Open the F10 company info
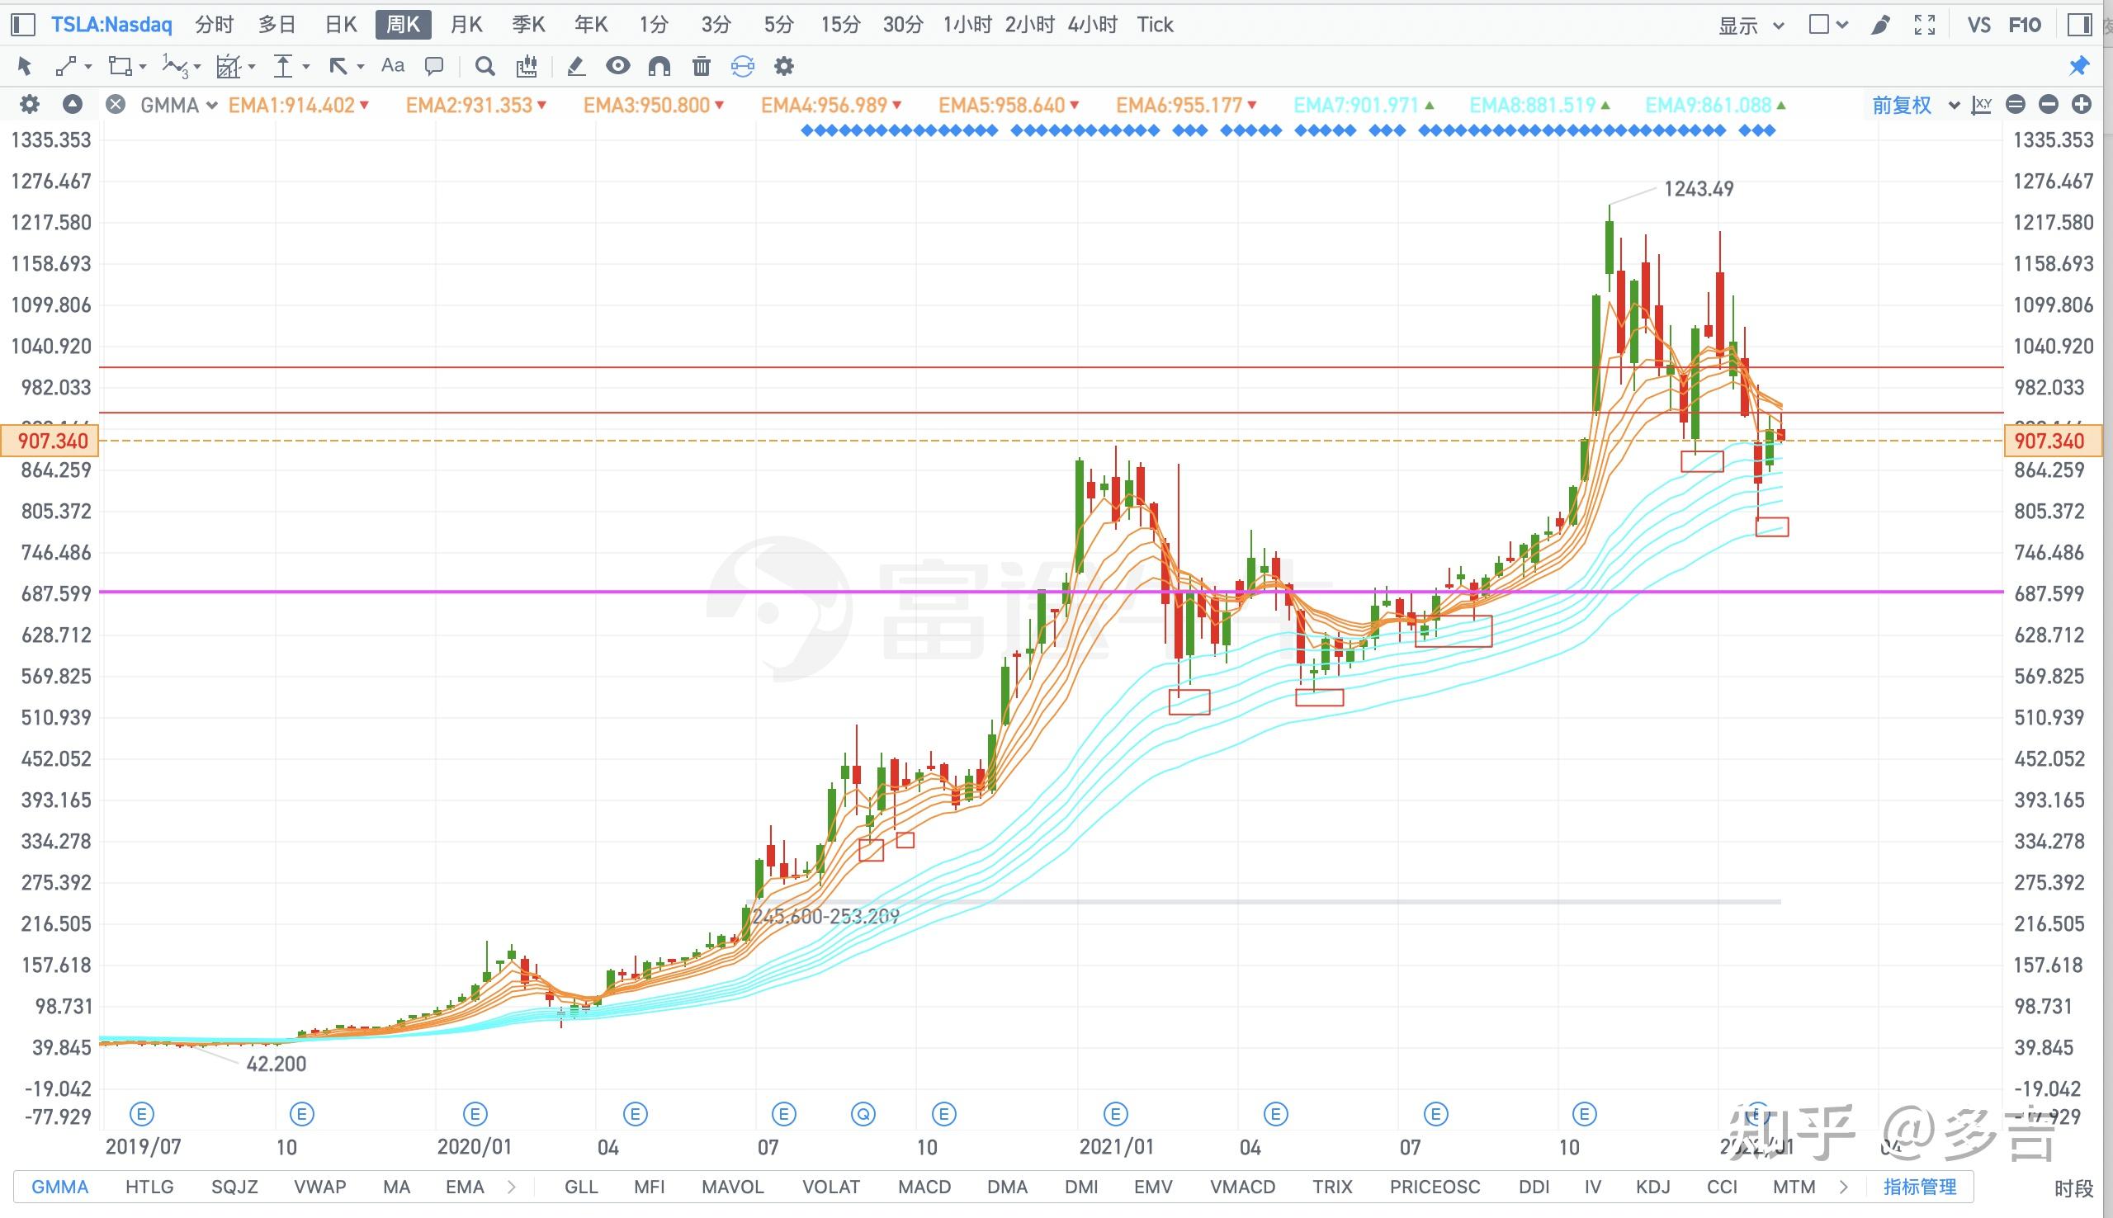Image resolution: width=2113 pixels, height=1218 pixels. click(x=2026, y=25)
